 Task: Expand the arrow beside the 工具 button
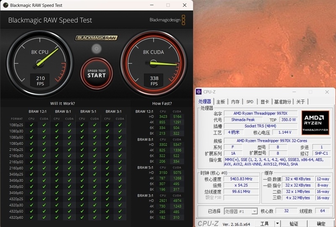(x=278, y=223)
